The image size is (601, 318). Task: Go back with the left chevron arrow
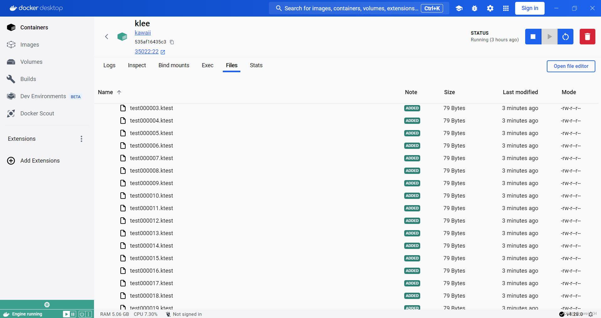[x=107, y=37]
